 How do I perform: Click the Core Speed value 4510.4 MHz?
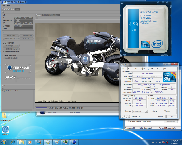(x=139, y=98)
